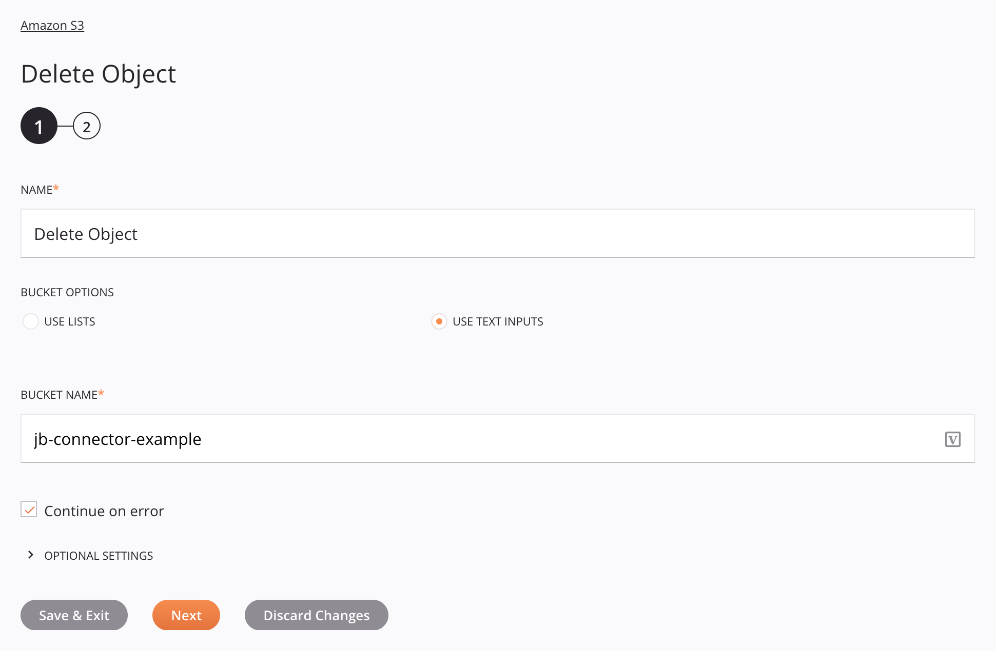Click the Save & Exit button

[x=74, y=615]
